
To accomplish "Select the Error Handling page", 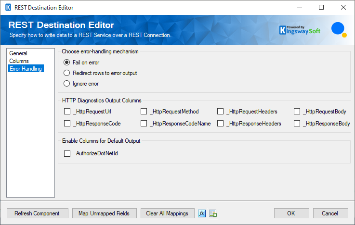I will 26,69.
